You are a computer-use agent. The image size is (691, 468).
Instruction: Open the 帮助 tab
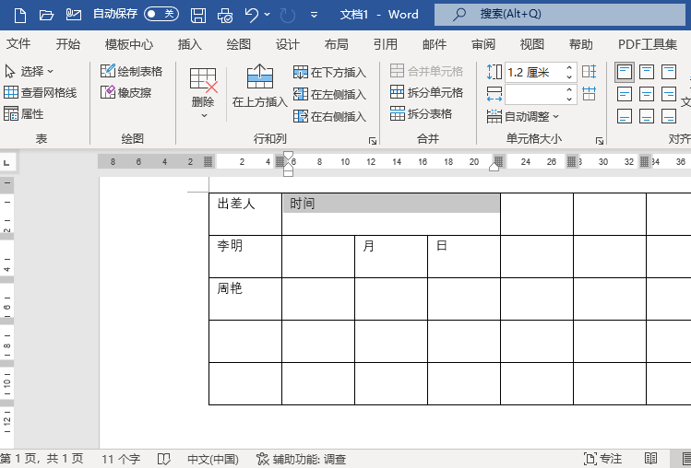[581, 44]
